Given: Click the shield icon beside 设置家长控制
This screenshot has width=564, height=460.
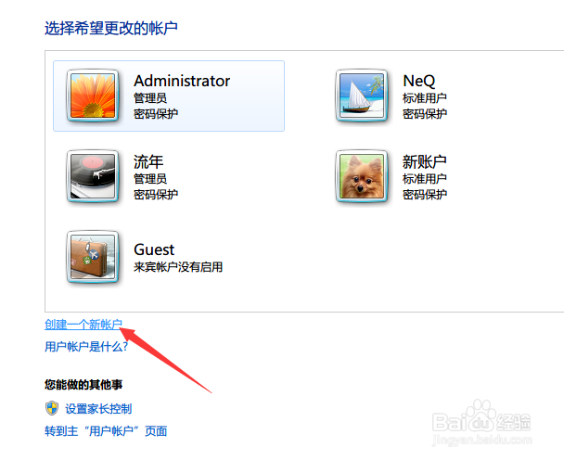Looking at the screenshot, I should pos(52,408).
